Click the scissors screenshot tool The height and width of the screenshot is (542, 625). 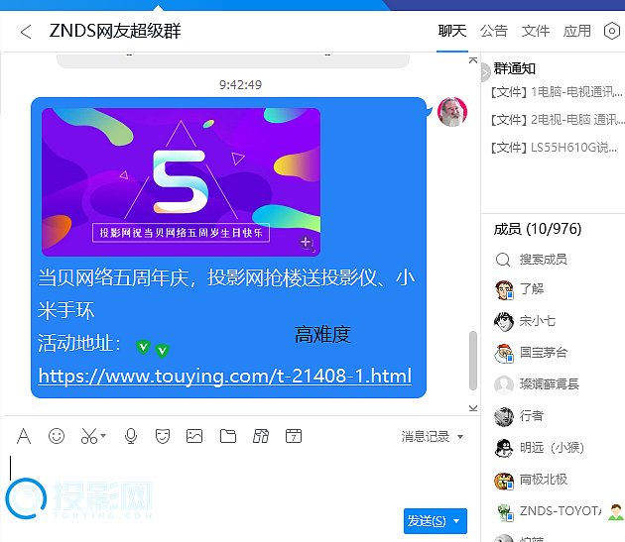[88, 436]
